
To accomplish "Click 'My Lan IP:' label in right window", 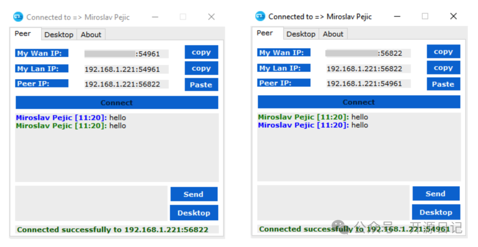I will point(284,68).
